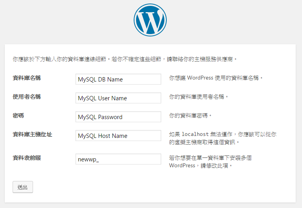Click the MySQL User Name input field

[118, 98]
